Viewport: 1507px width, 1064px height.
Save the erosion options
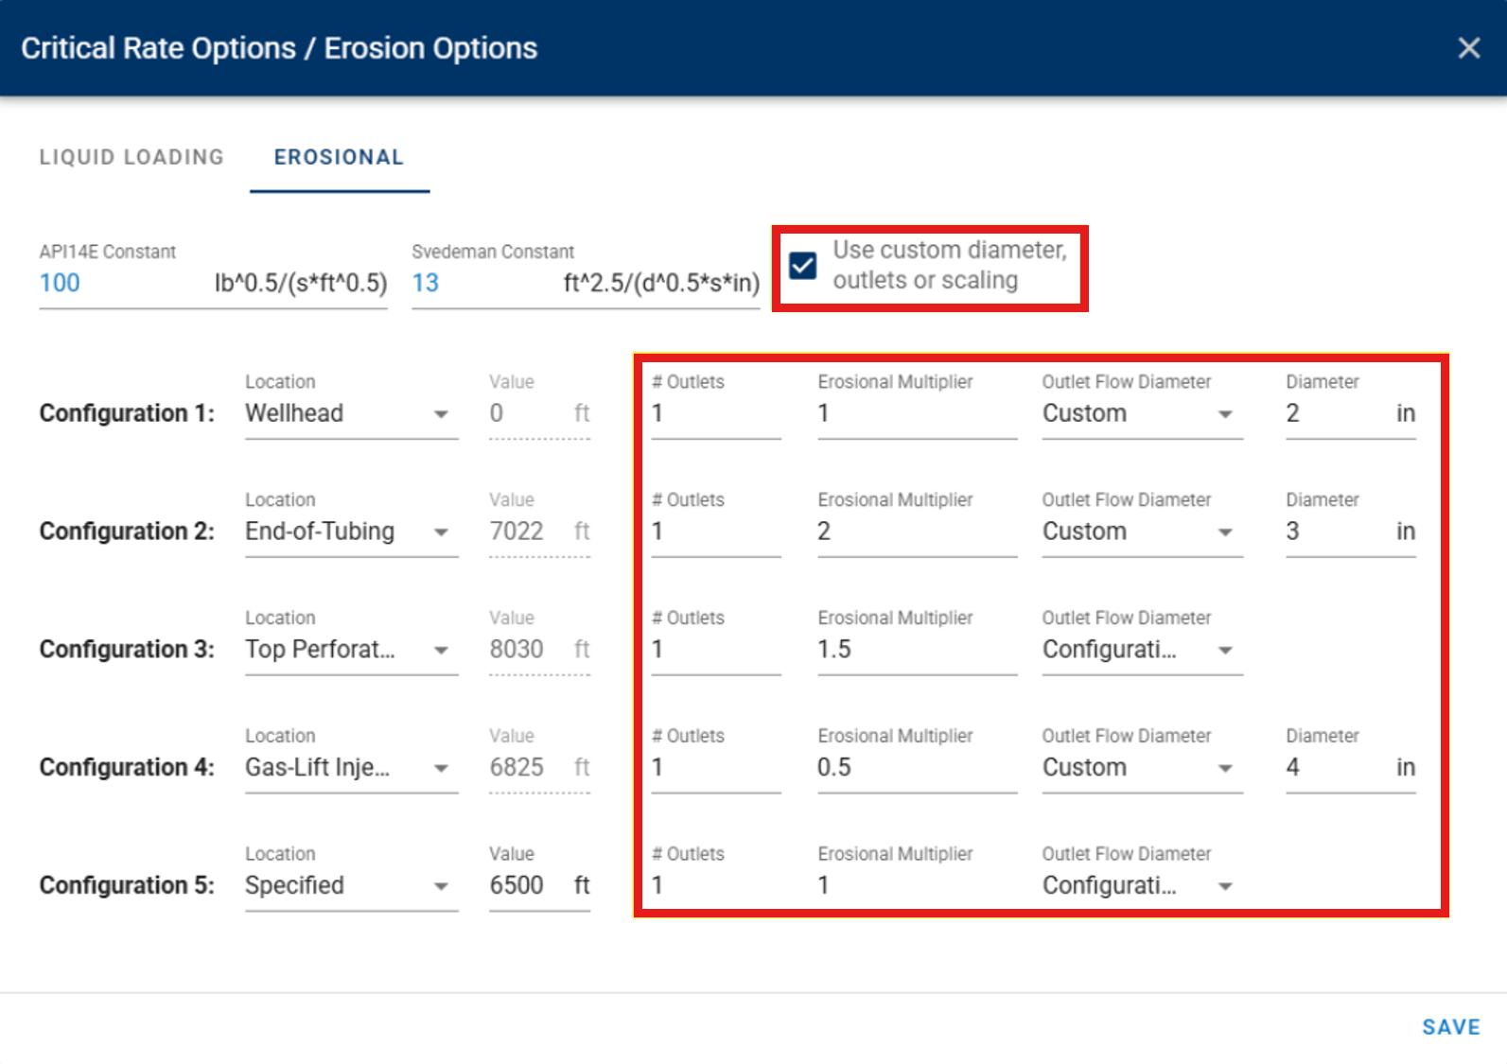point(1451,1027)
